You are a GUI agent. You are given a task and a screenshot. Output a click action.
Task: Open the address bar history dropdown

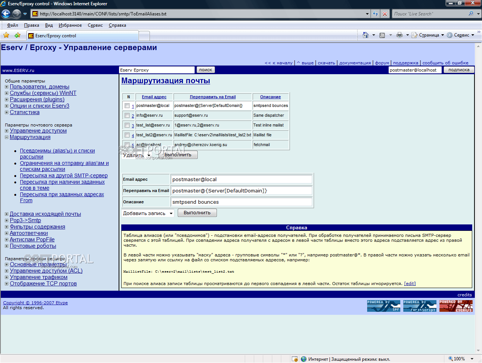(367, 14)
